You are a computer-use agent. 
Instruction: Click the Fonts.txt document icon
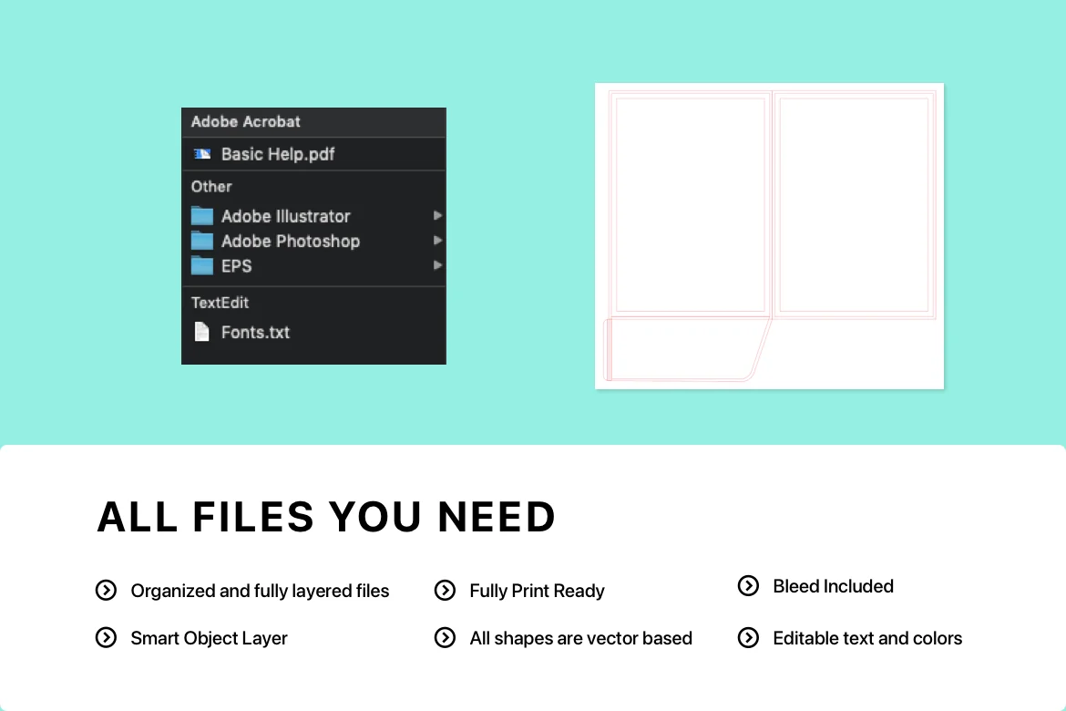coord(202,332)
